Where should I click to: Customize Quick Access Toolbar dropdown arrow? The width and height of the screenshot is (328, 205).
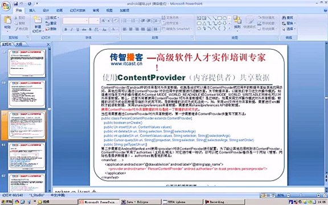point(37,3)
